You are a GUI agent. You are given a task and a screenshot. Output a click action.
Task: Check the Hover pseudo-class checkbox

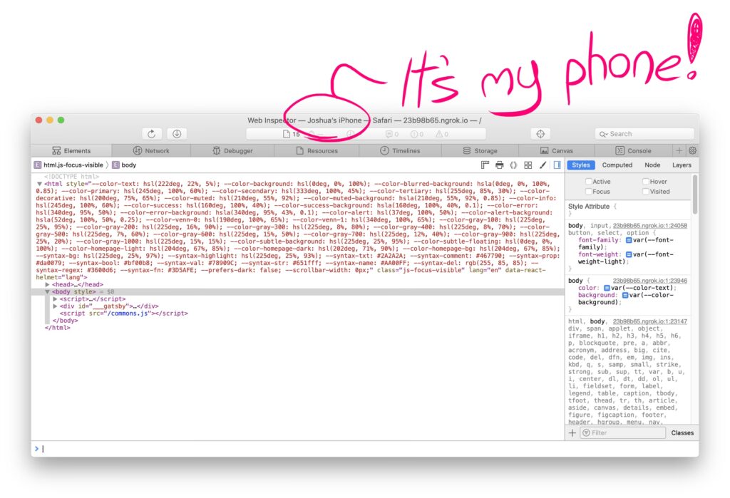pyautogui.click(x=645, y=182)
